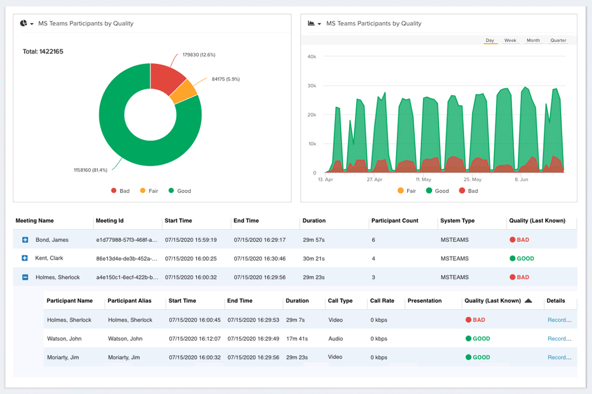Sort participants by Call Type column
The height and width of the screenshot is (394, 592).
click(340, 301)
